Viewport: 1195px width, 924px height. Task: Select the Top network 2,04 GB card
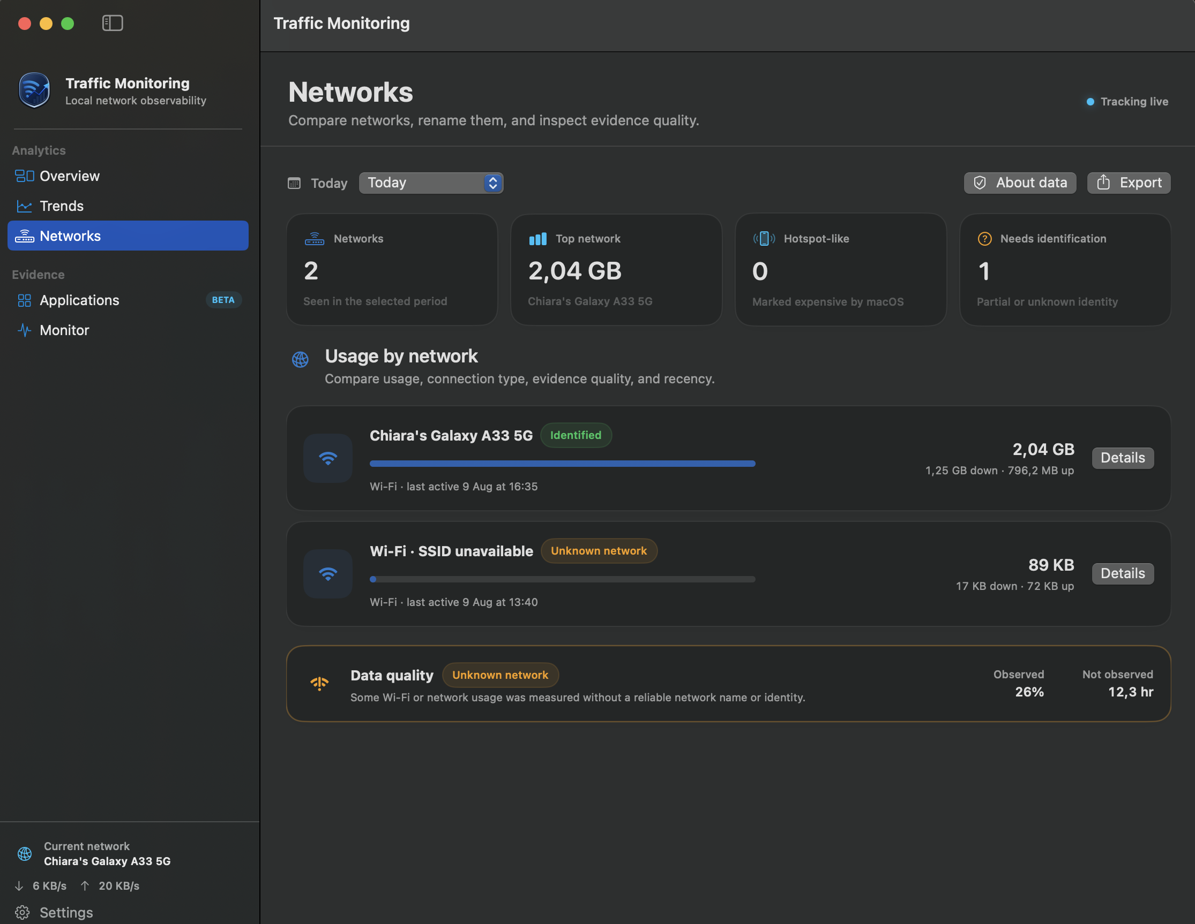[616, 270]
